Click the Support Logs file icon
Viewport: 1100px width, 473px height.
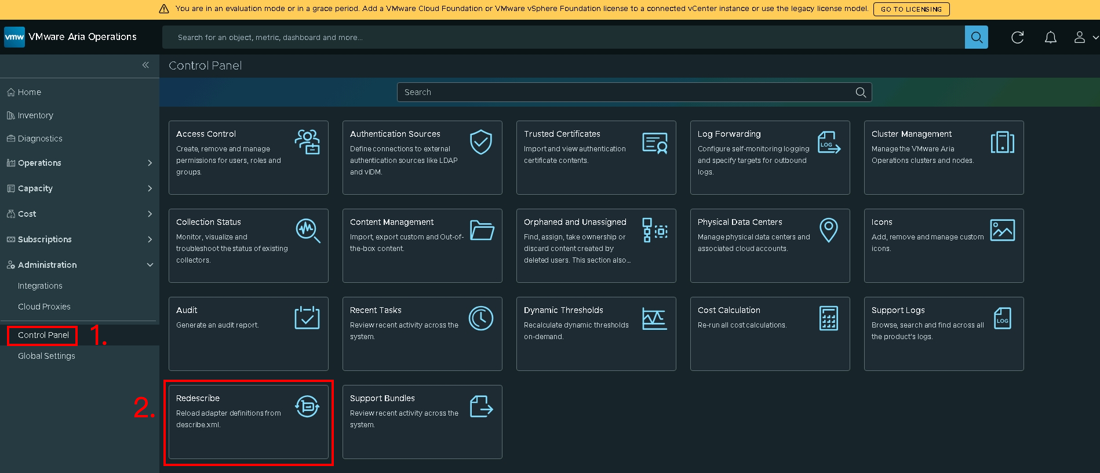[x=1003, y=318]
